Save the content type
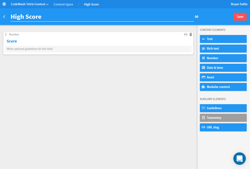 pyautogui.click(x=240, y=16)
